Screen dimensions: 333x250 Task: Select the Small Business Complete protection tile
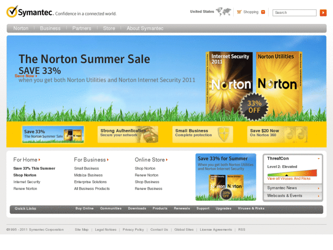coord(202,134)
